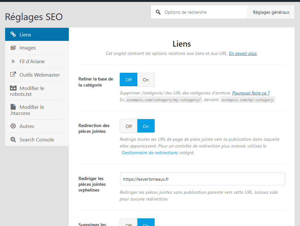Disable Redirection des pièces jointes
The height and width of the screenshot is (226, 300).
[128, 126]
